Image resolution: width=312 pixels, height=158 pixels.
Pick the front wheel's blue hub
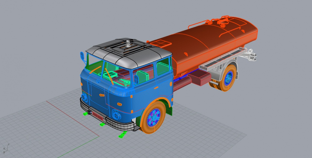point(154,117)
